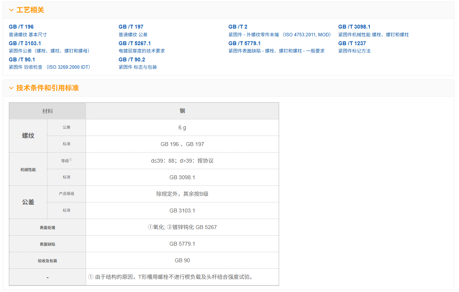Viewport: 459px width, 292px height.
Task: Select the GB 5779.1 surface defect cell
Action: [x=182, y=244]
